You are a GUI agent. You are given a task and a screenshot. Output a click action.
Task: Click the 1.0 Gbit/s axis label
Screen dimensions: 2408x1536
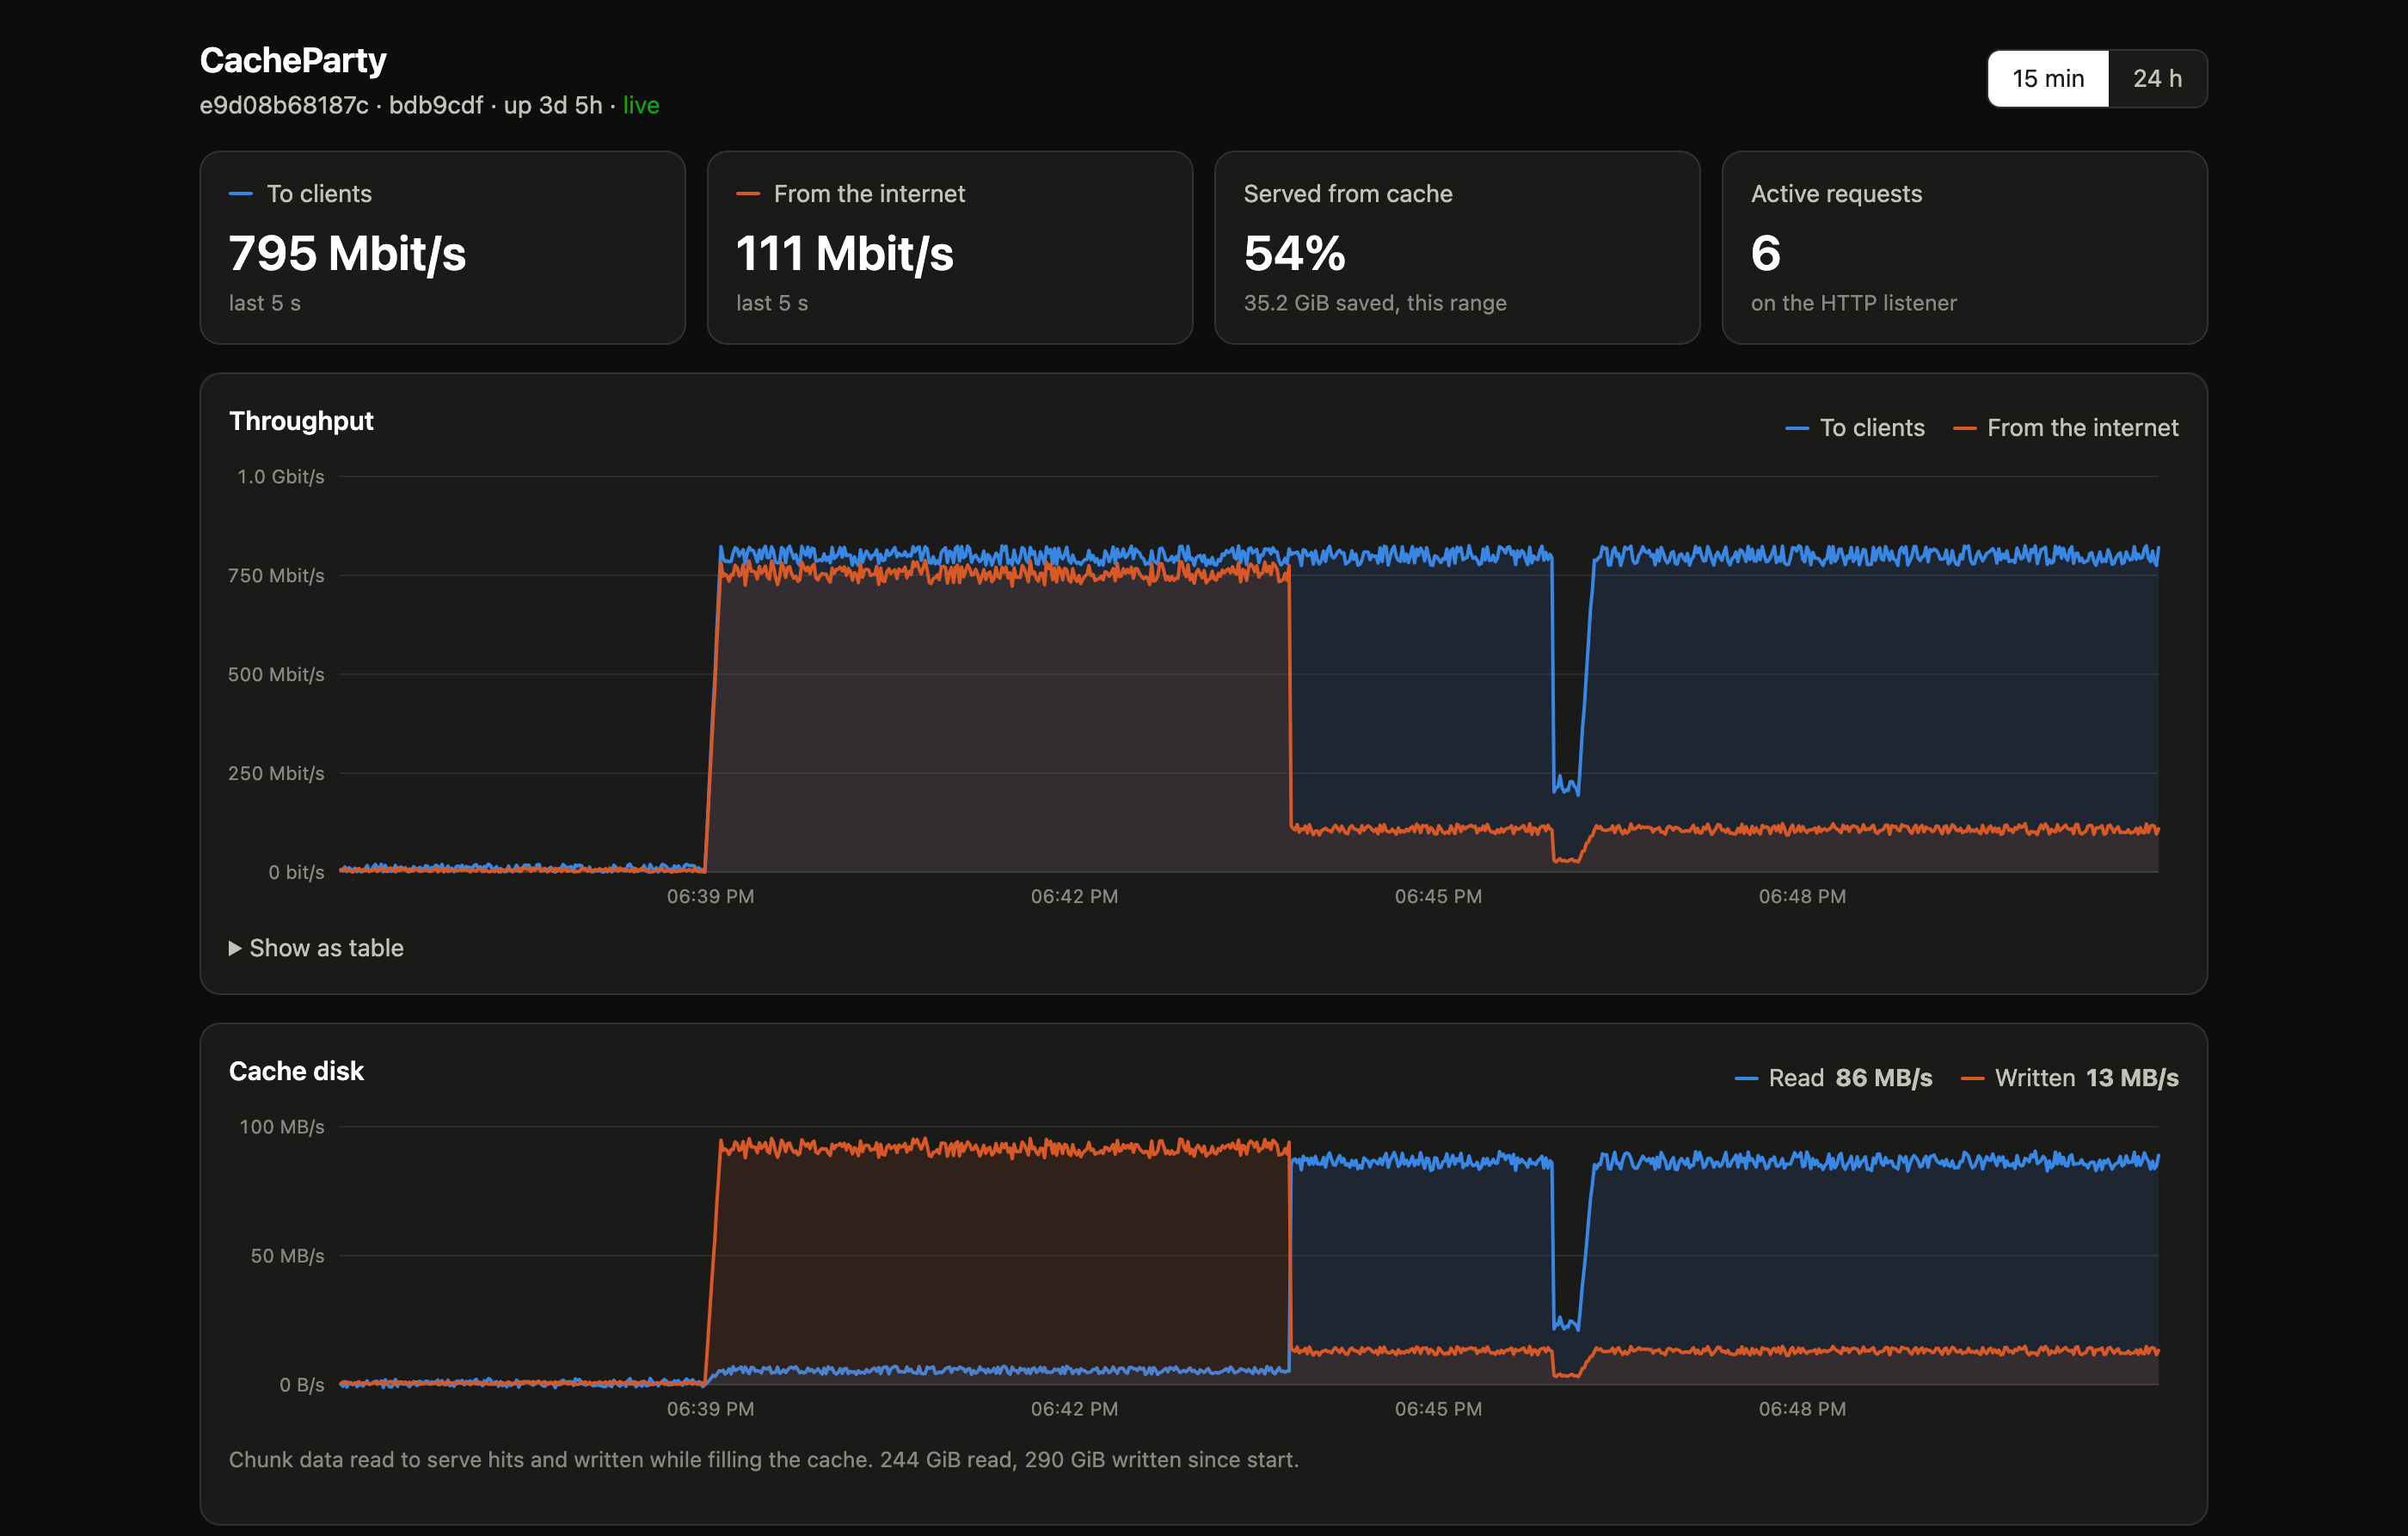280,476
